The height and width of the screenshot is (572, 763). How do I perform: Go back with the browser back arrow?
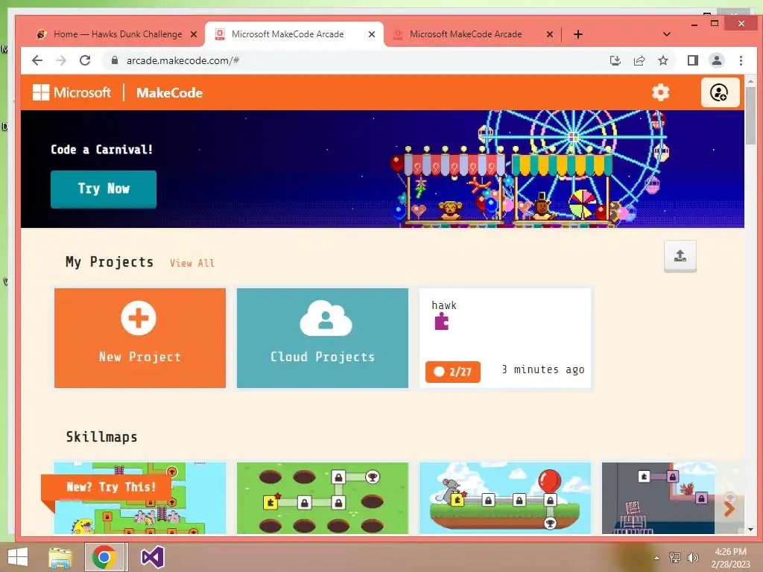click(37, 60)
